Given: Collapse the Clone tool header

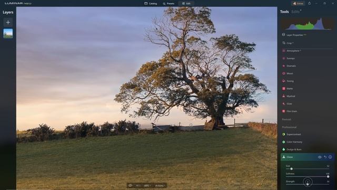Looking at the screenshot, I should pyautogui.click(x=307, y=157).
